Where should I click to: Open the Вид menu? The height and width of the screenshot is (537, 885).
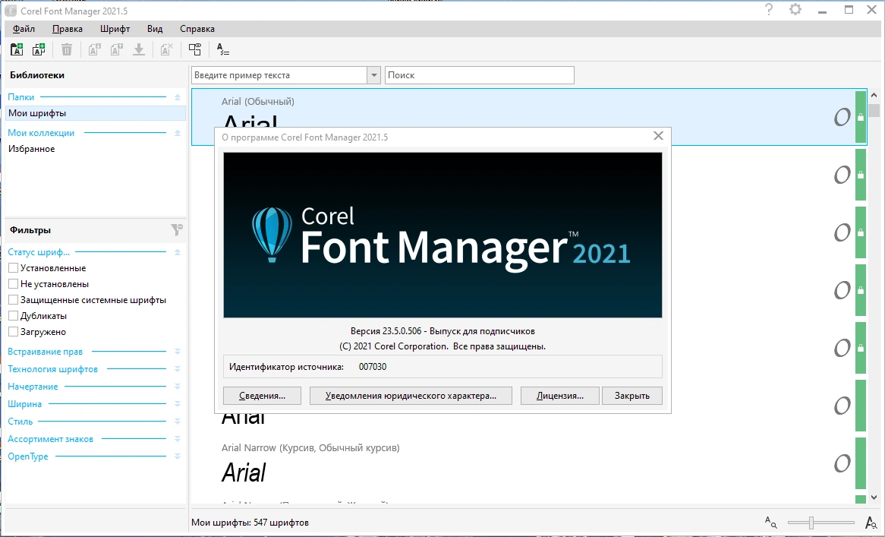coord(155,29)
